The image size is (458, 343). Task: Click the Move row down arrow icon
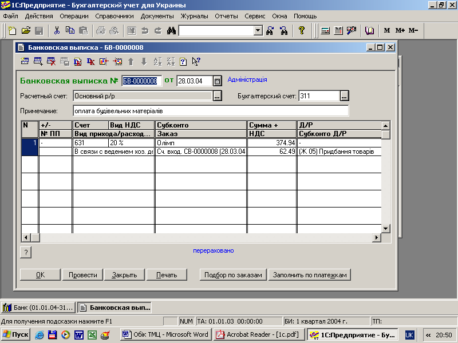click(x=144, y=62)
